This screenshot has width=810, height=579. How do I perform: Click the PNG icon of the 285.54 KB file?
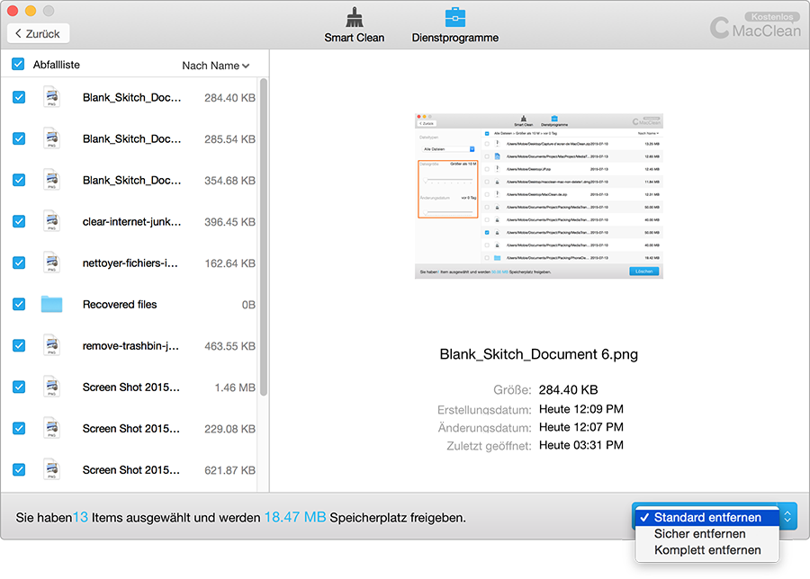point(51,138)
